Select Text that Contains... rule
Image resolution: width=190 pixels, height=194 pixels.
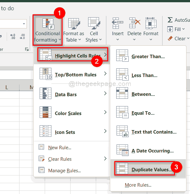point(148,131)
